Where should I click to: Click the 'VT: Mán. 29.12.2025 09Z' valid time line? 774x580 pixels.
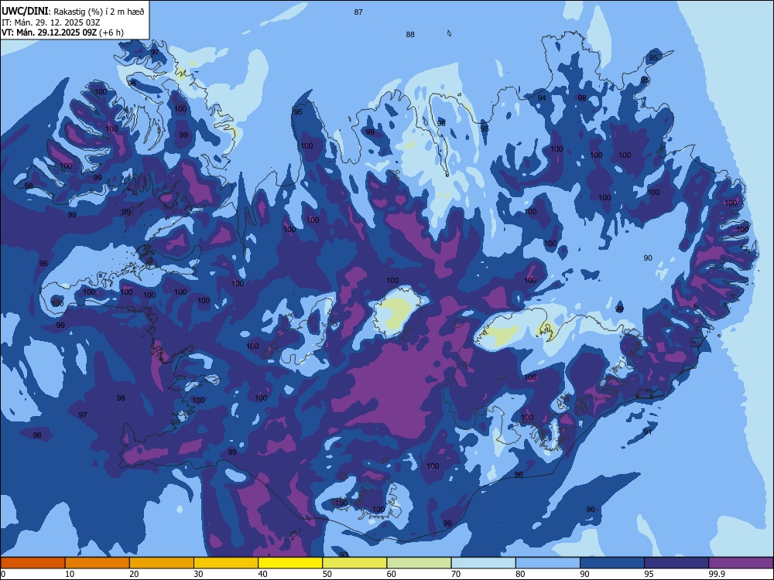tap(49, 32)
